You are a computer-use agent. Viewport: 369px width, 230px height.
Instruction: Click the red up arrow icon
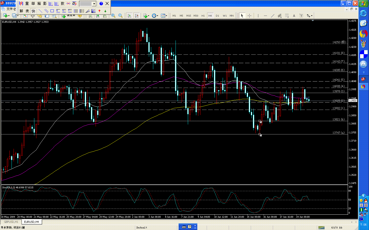coord(99,11)
